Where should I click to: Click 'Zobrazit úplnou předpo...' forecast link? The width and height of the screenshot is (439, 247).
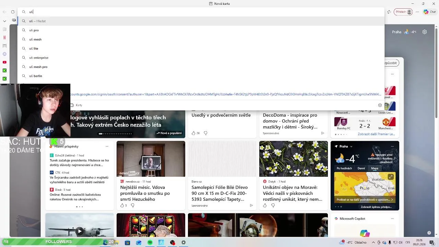coord(376,207)
